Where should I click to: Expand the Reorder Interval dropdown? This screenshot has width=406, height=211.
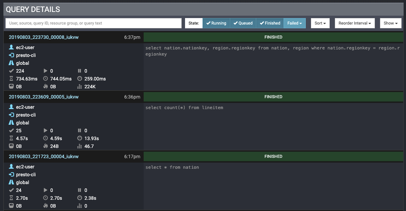355,23
